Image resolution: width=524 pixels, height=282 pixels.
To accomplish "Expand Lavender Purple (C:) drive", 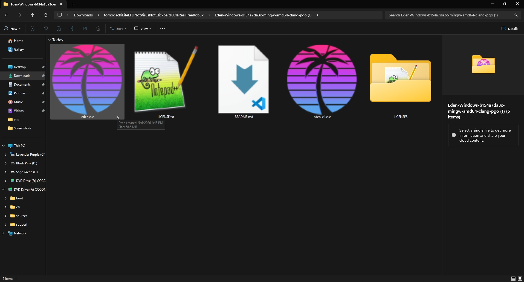I will (5, 155).
